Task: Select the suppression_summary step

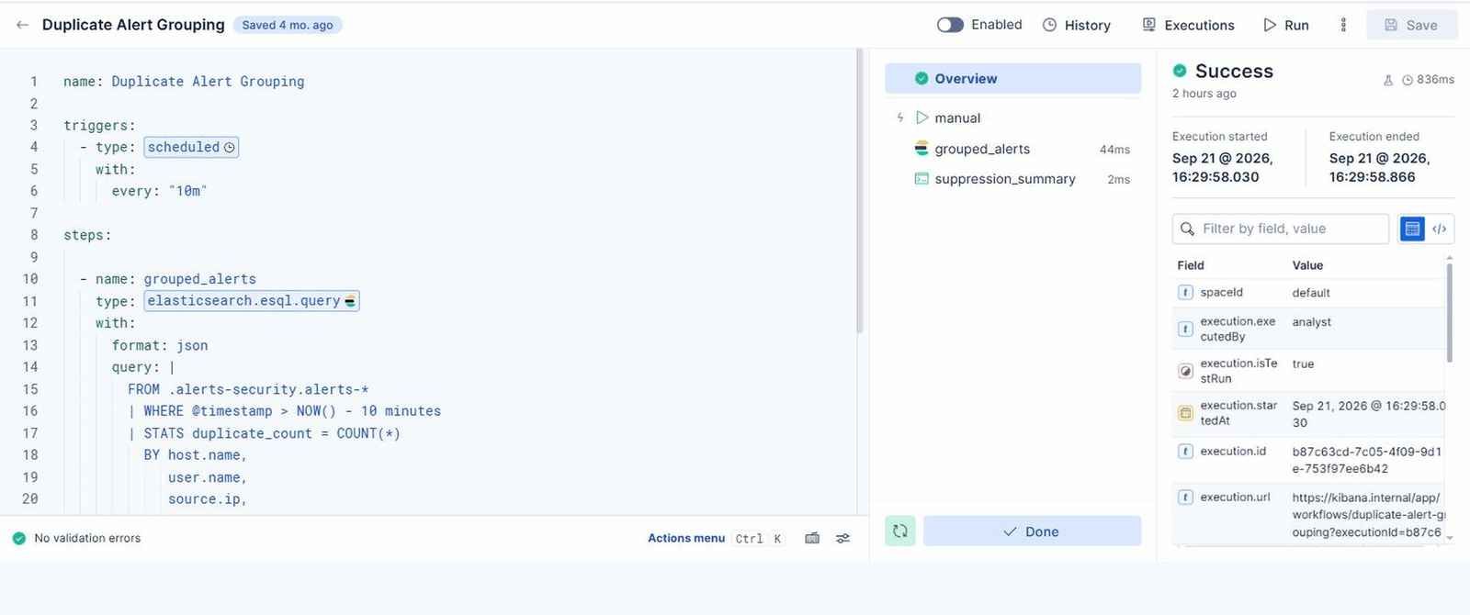Action: coord(1012,179)
